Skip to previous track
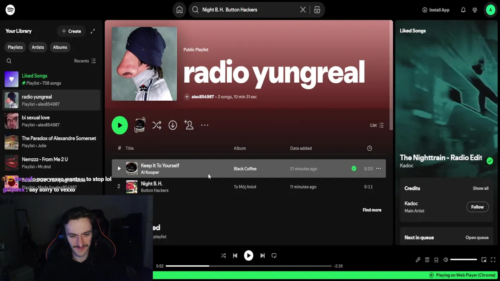500x281 pixels. point(235,256)
